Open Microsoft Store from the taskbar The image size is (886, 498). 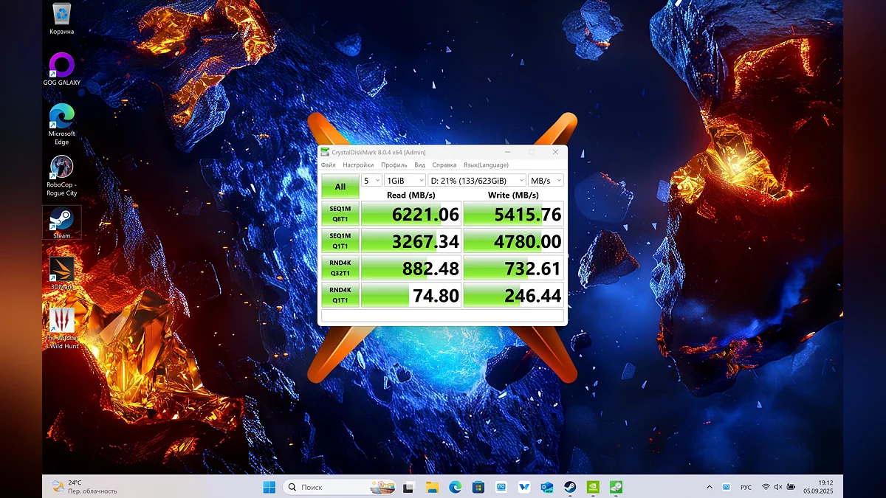pos(478,487)
